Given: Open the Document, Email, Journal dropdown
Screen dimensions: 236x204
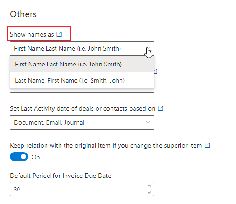Looking at the screenshot, I should (x=82, y=122).
